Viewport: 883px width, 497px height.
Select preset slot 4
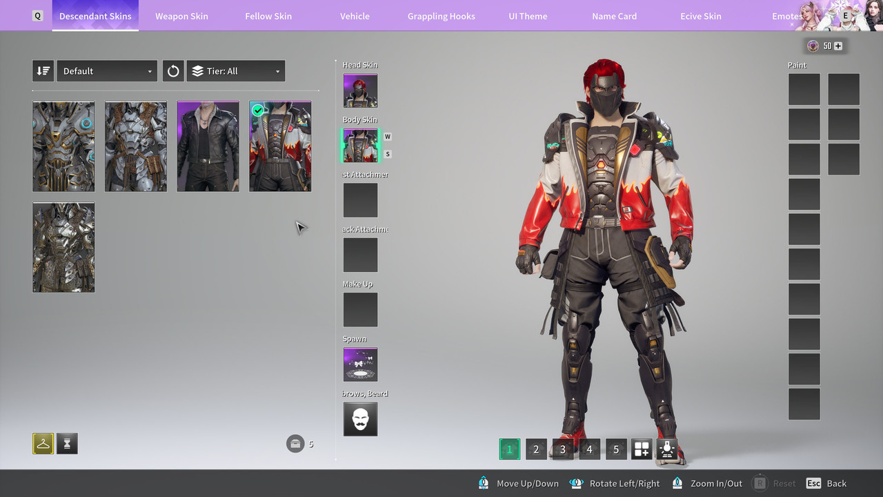[589, 449]
